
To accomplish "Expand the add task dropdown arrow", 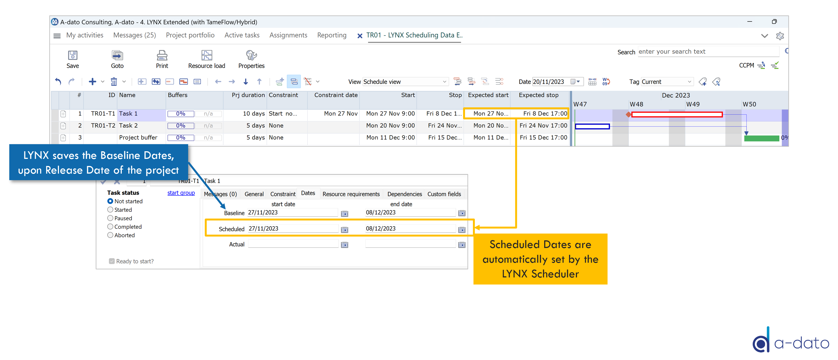I will (x=102, y=81).
